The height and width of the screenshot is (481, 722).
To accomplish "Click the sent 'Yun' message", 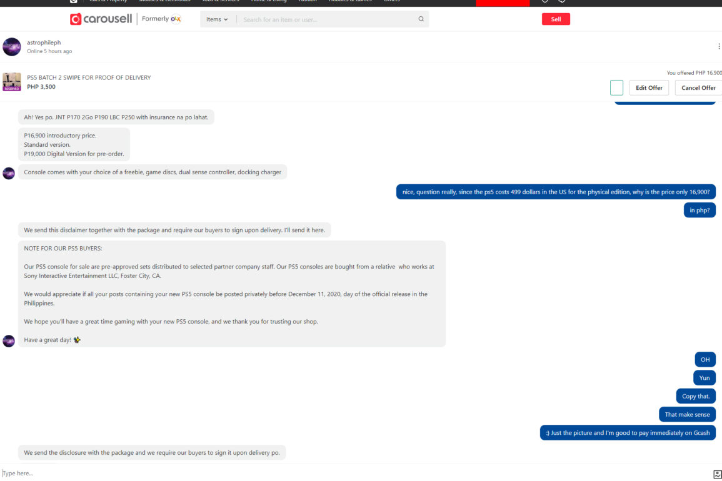I will tap(704, 378).
